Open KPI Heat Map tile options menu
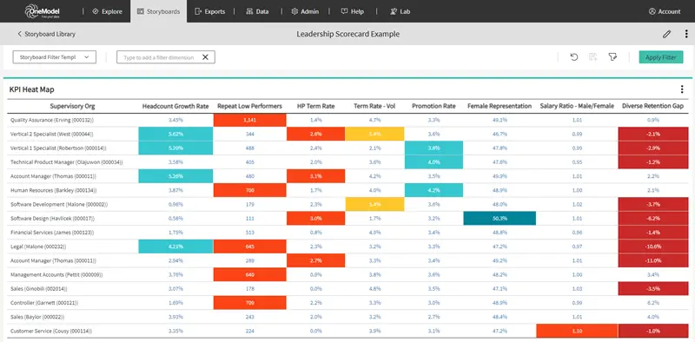 (682, 89)
